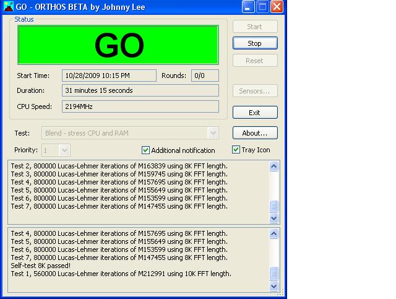Select 'Test 5' M155649 line in upper log

(119, 190)
